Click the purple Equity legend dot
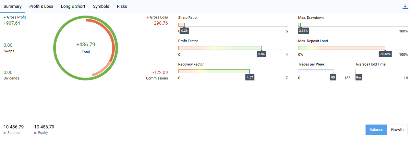The height and width of the screenshot is (144, 410). coord(35,133)
